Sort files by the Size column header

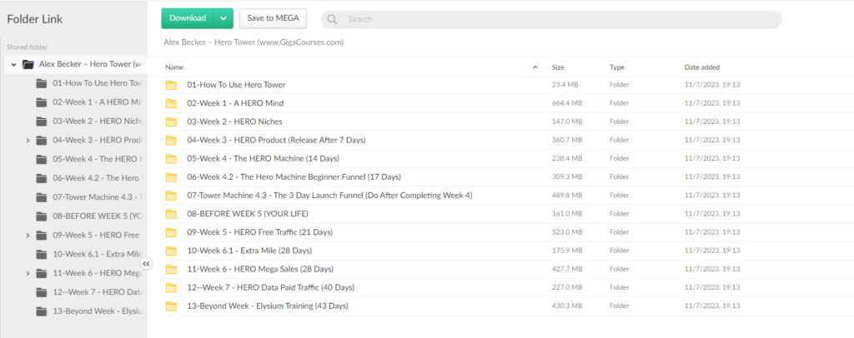(x=558, y=67)
